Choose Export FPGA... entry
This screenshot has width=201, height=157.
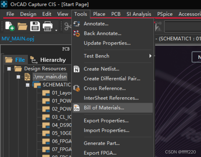tap(113, 153)
